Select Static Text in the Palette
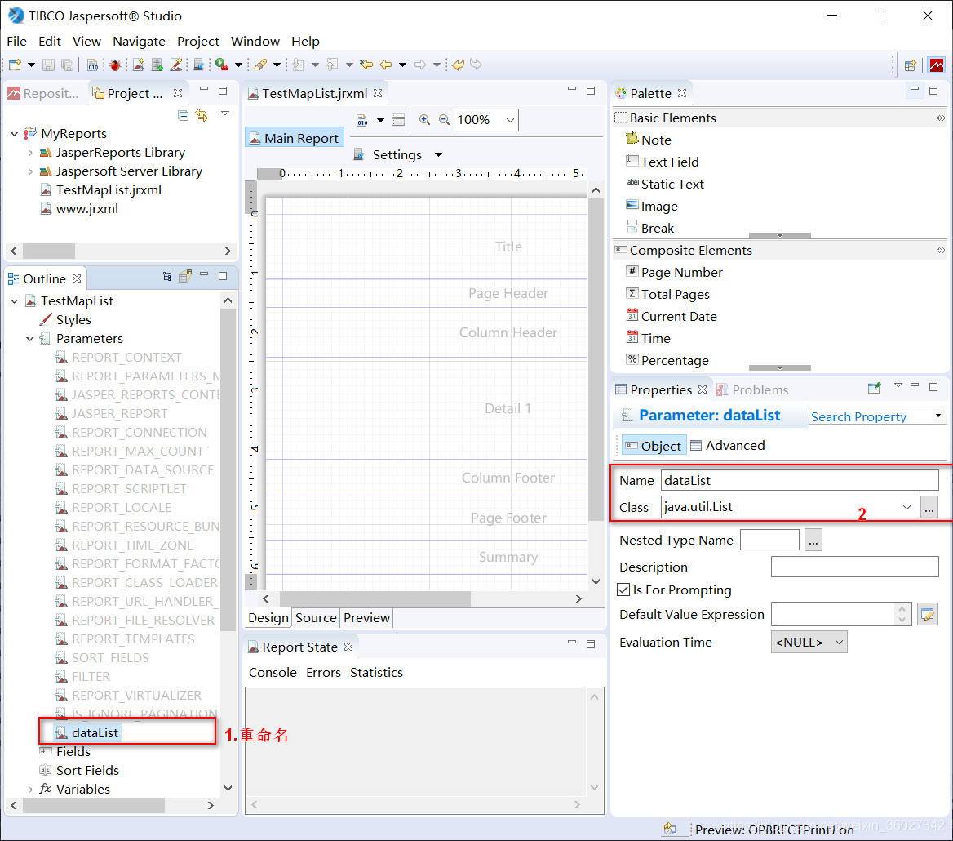 (x=665, y=185)
